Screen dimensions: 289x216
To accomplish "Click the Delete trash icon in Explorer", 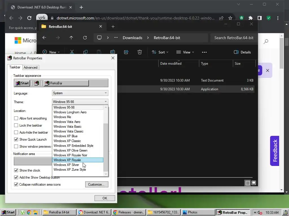I will pos(140,52).
